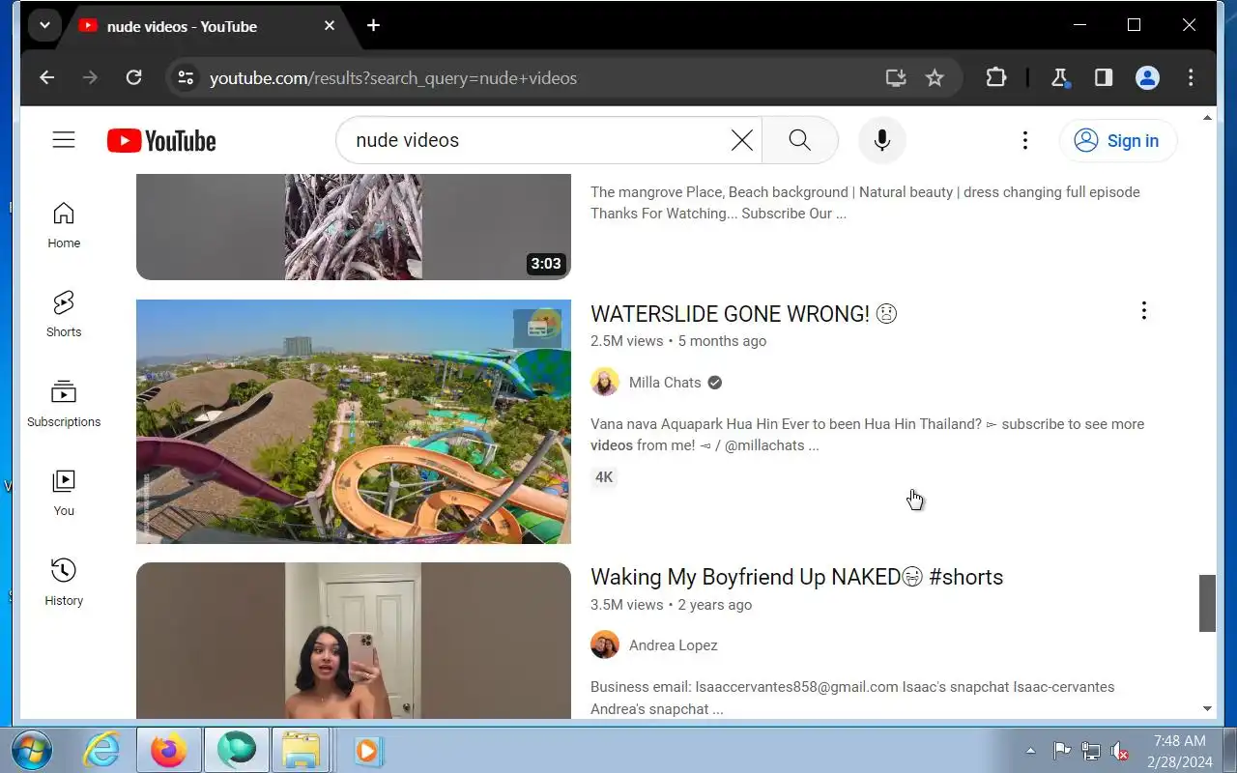The height and width of the screenshot is (773, 1237).
Task: Open Shorts in the sidebar
Action: tap(64, 314)
